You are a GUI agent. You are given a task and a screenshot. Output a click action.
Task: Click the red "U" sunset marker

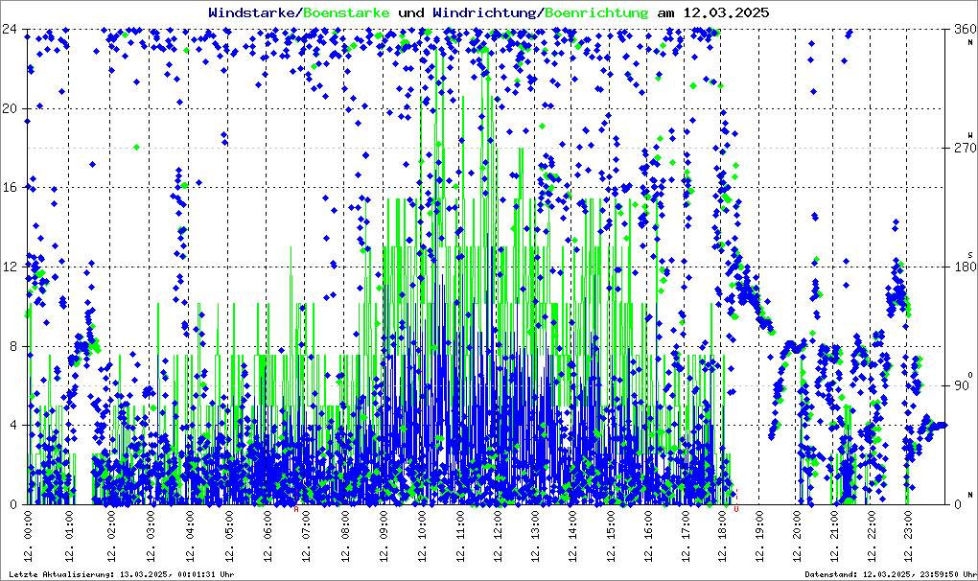pos(735,508)
